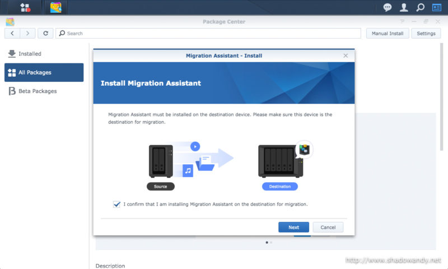Click the Package Center help question icon
The width and height of the screenshot is (448, 269).
402,21
